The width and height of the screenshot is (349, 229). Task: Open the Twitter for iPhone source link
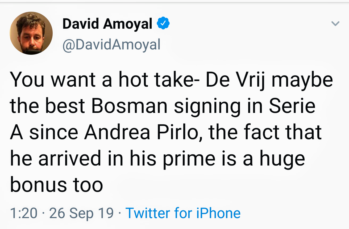pyautogui.click(x=183, y=213)
